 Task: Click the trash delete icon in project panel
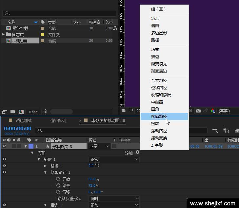point(46,112)
